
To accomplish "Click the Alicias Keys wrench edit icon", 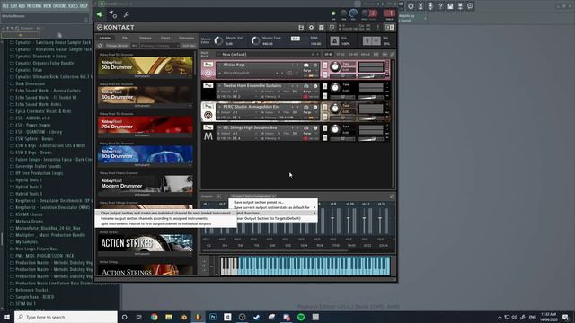I will pos(208,65).
